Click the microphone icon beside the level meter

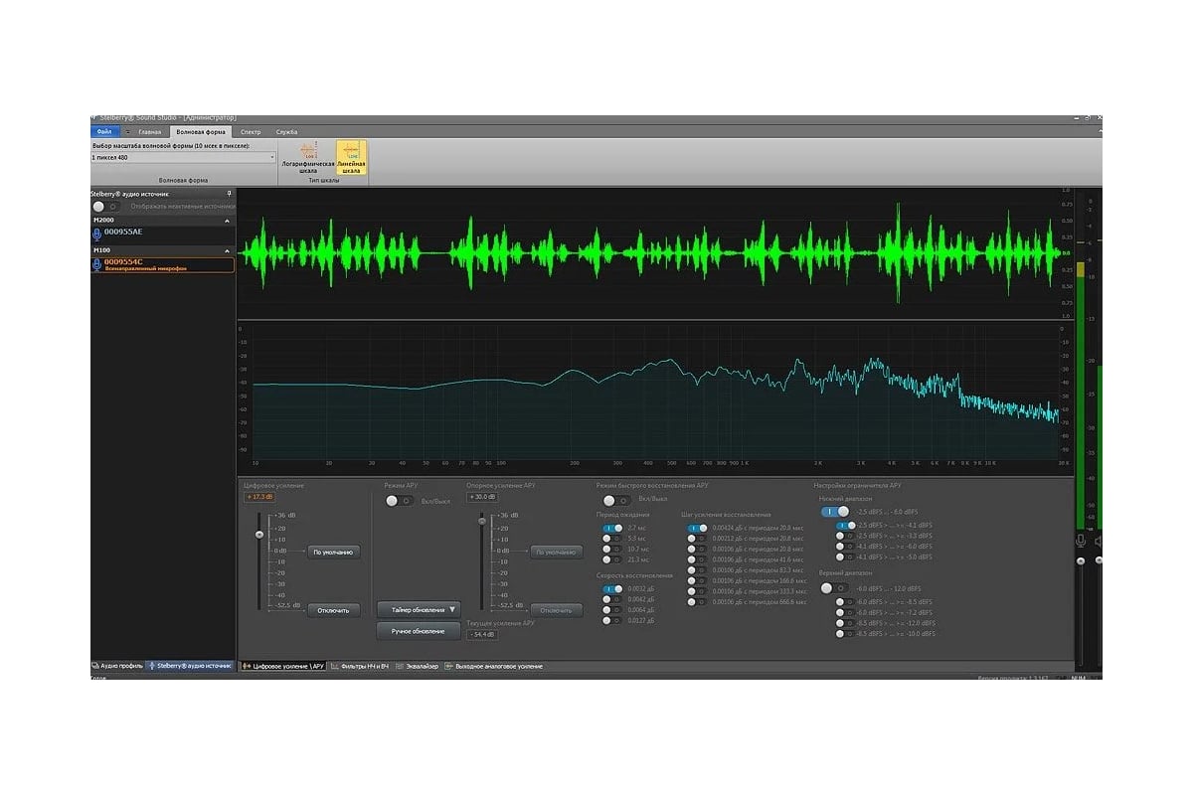[x=1081, y=541]
